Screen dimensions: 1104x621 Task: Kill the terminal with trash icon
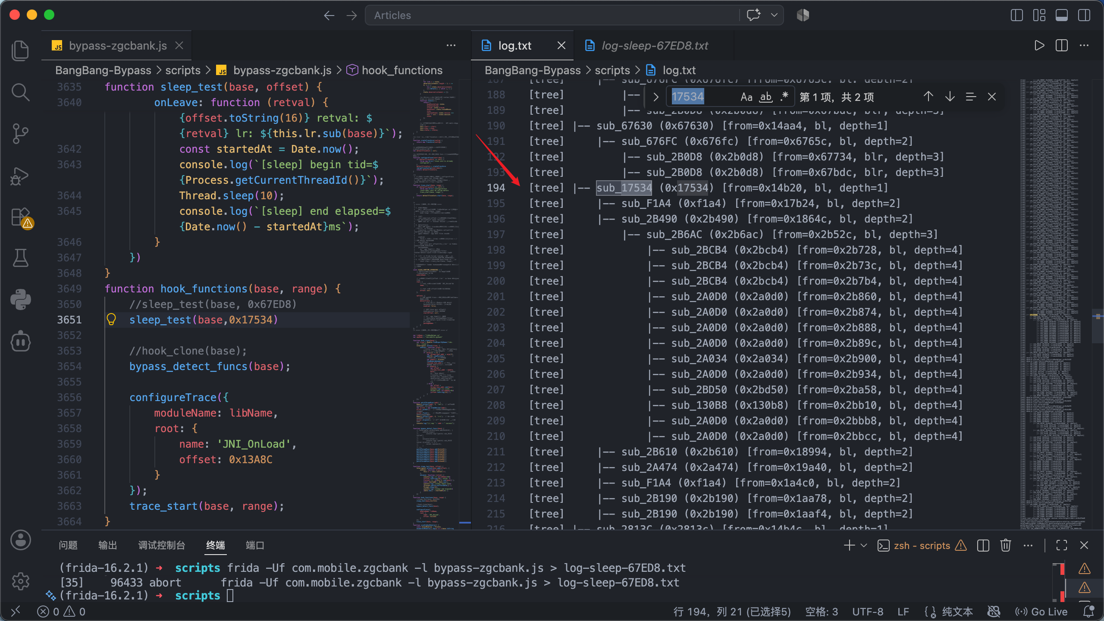tap(1006, 545)
